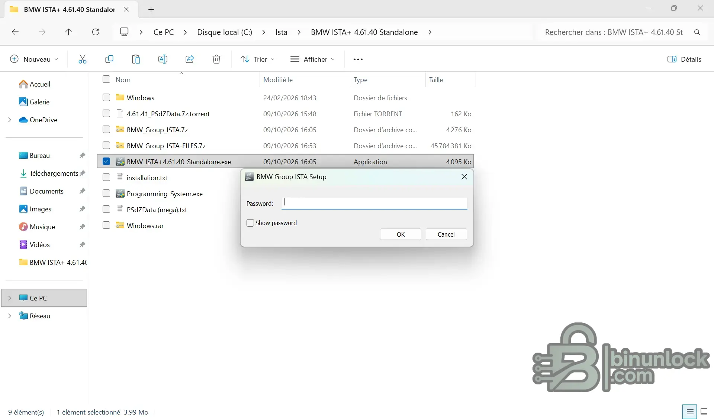Go up one folder with up arrow
This screenshot has width=714, height=419.
(x=68, y=32)
